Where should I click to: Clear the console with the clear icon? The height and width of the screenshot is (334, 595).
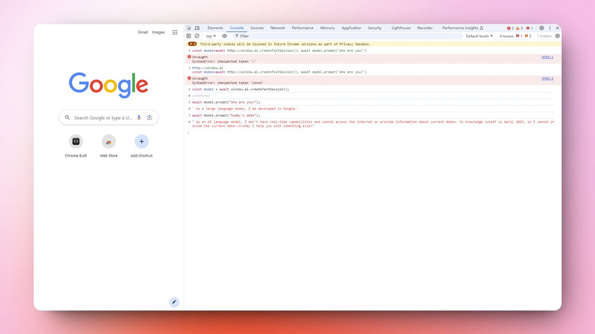tap(197, 36)
